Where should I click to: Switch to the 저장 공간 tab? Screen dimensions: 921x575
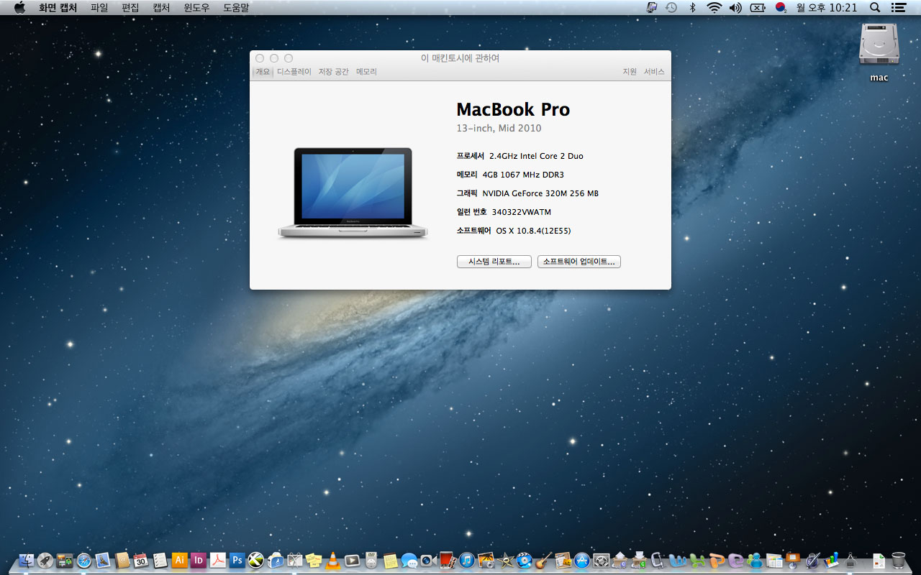click(x=333, y=72)
